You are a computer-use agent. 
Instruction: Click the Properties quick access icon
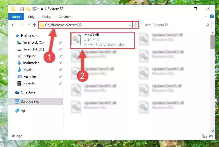tap(22, 9)
